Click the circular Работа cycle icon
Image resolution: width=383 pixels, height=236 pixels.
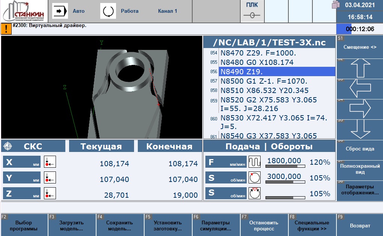pos(108,11)
